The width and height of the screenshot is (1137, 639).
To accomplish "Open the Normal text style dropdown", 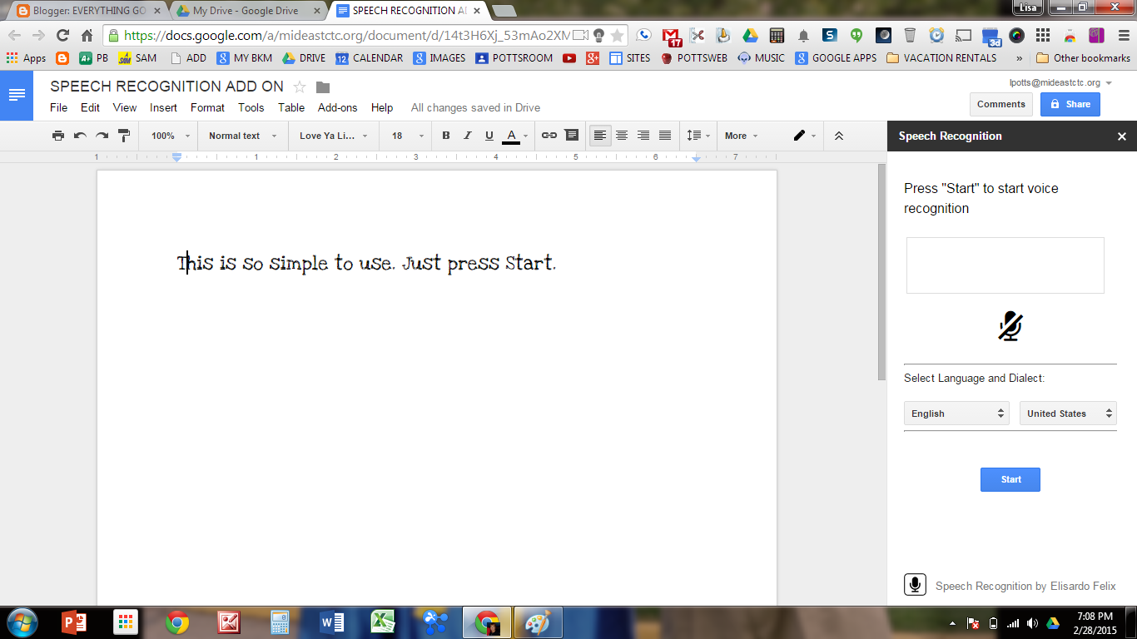I will pos(243,136).
